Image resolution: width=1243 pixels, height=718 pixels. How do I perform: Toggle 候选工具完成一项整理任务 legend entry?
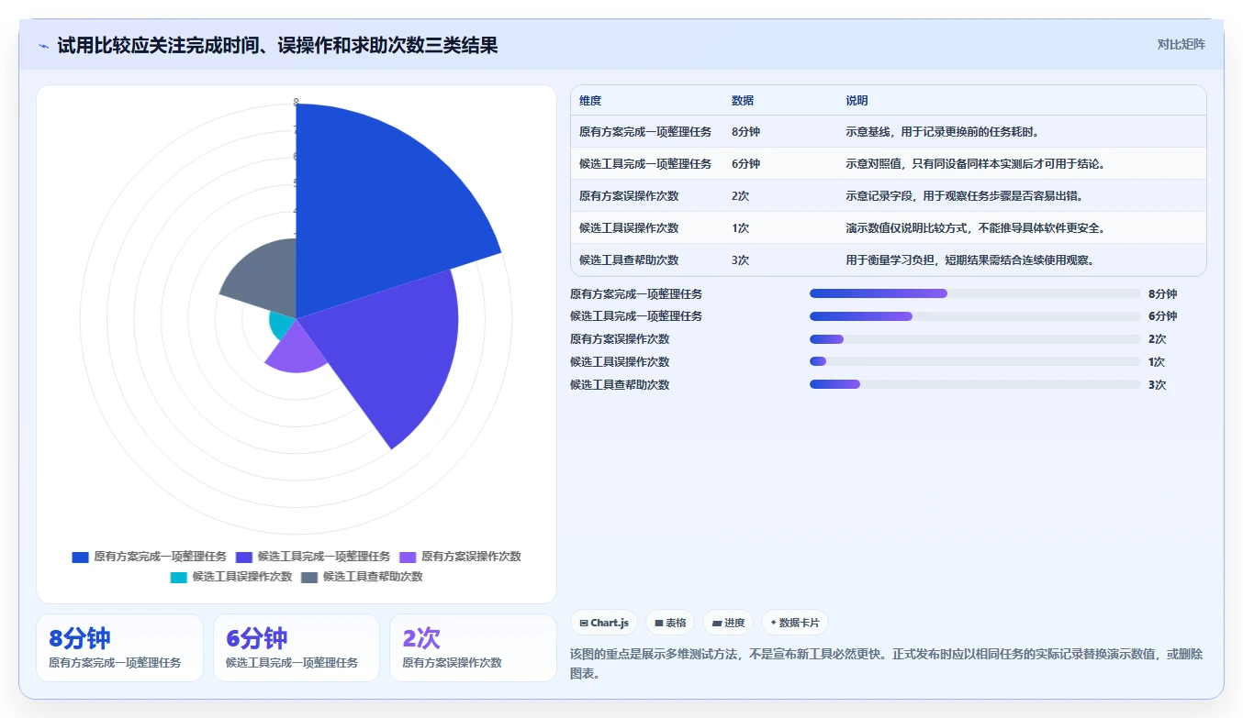pyautogui.click(x=313, y=557)
